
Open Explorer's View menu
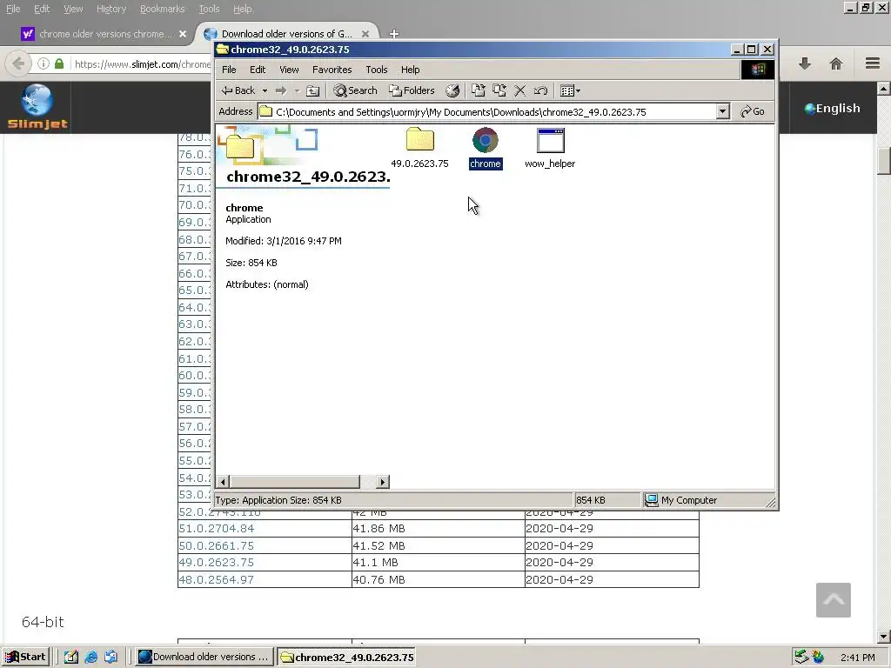tap(289, 70)
